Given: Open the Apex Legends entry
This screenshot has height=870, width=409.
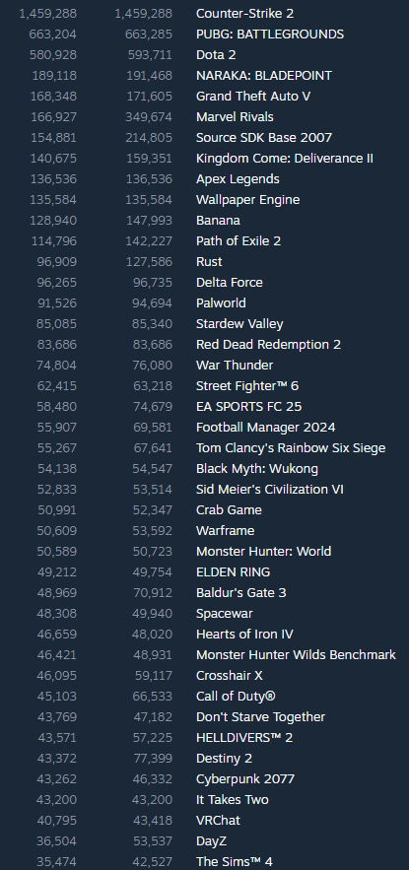Looking at the screenshot, I should (x=238, y=178).
